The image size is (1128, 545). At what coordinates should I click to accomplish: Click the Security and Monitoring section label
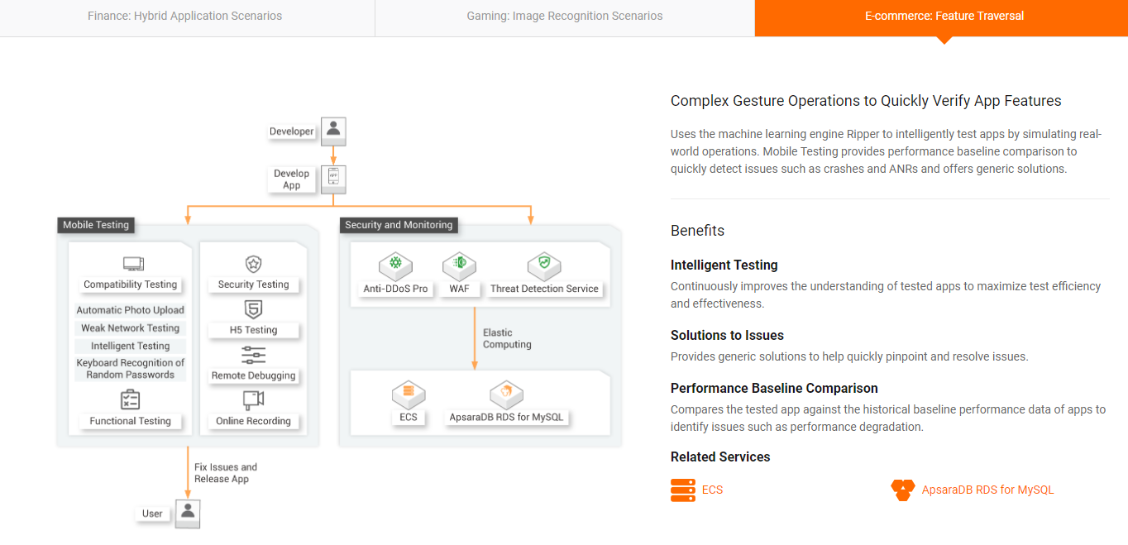click(x=399, y=225)
